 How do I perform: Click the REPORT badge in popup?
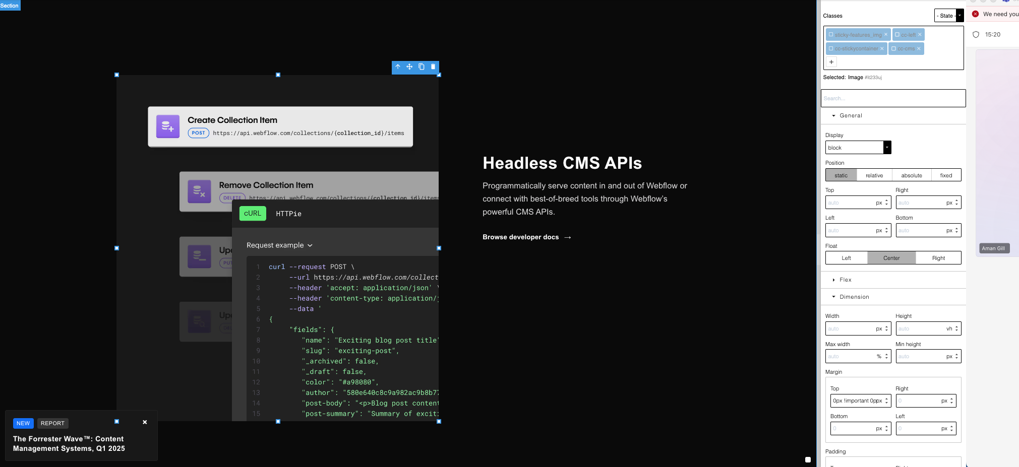point(52,423)
